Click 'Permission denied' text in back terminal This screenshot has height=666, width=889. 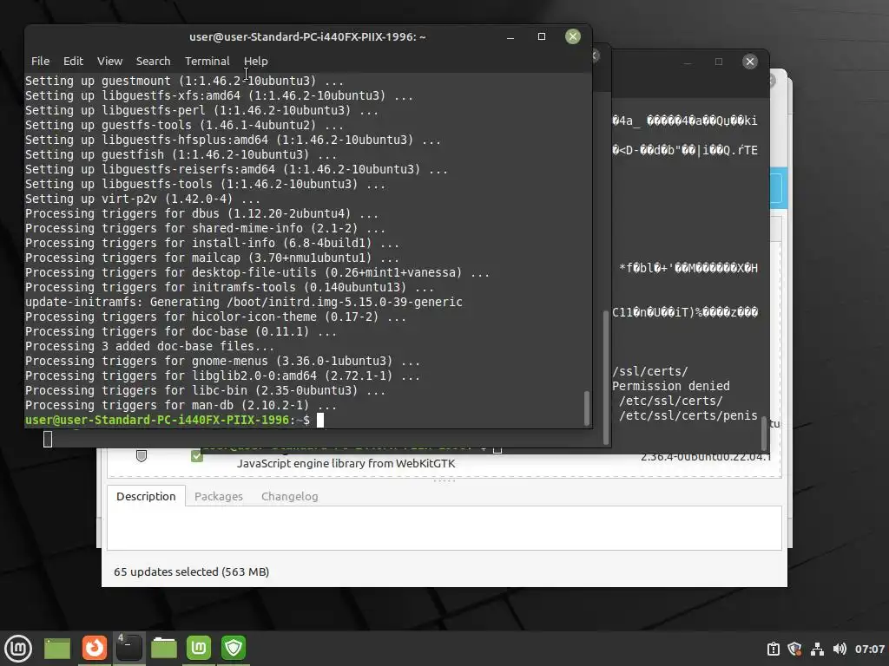(x=671, y=386)
